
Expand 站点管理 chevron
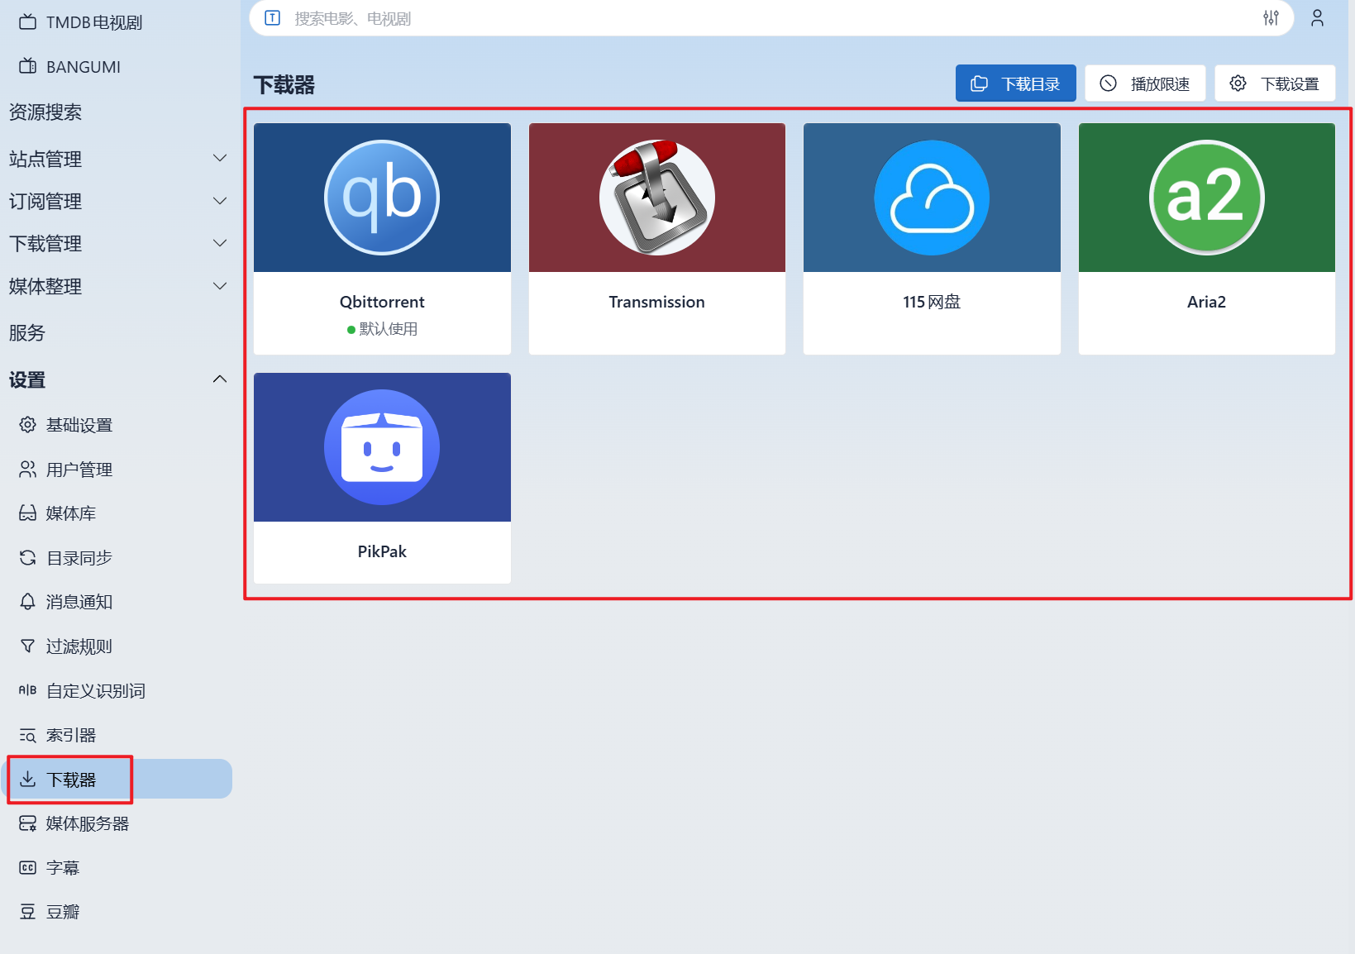tap(220, 158)
